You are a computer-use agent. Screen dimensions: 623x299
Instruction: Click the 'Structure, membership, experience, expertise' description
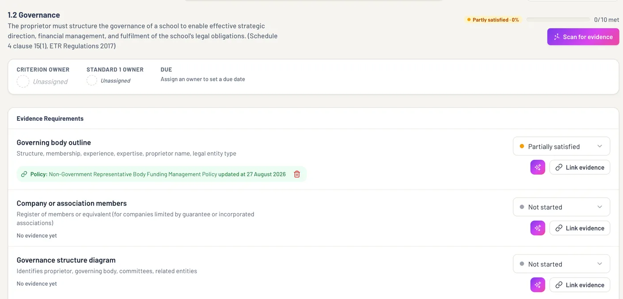126,154
